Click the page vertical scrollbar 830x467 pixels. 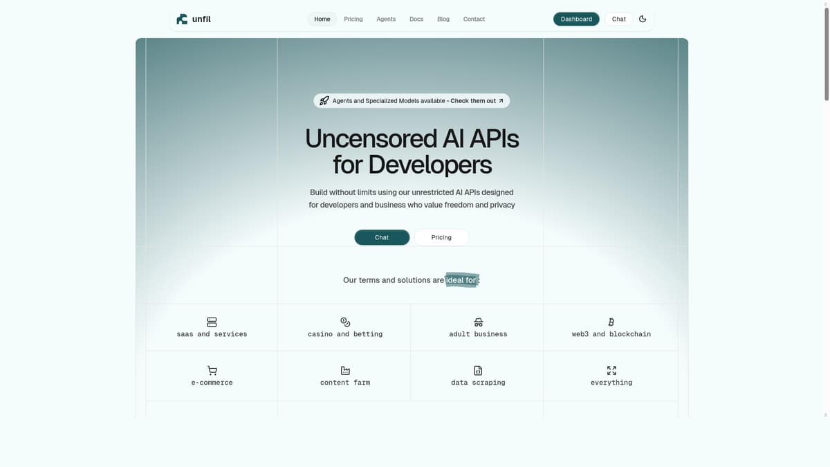tap(826, 55)
